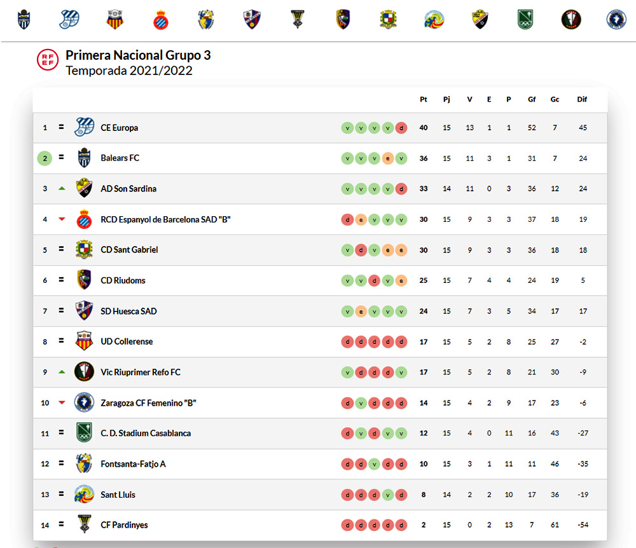Click CE Europa's red 'd' form badge
Screen dimensions: 636x548
[401, 128]
